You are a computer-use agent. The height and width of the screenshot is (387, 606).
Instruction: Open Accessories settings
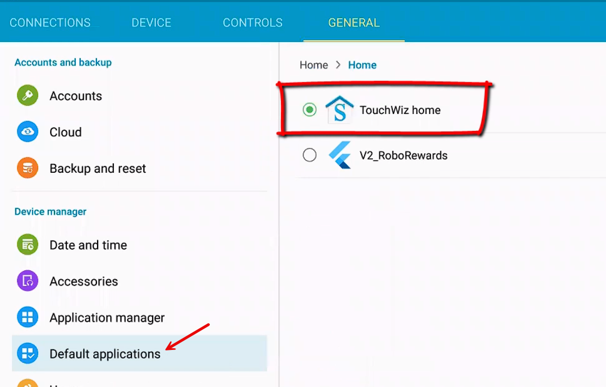click(x=140, y=281)
